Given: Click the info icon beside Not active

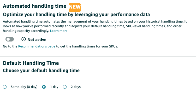Looking at the screenshot, I should tap(23, 39).
